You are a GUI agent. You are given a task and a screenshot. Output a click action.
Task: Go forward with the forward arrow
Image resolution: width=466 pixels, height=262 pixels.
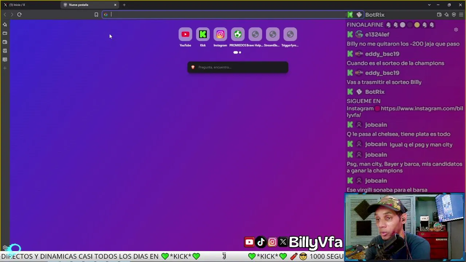pos(12,15)
